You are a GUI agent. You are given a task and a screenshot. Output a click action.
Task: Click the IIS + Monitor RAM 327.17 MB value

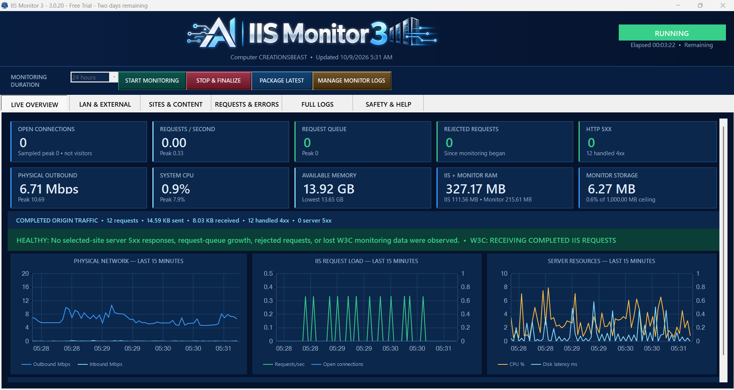[476, 189]
